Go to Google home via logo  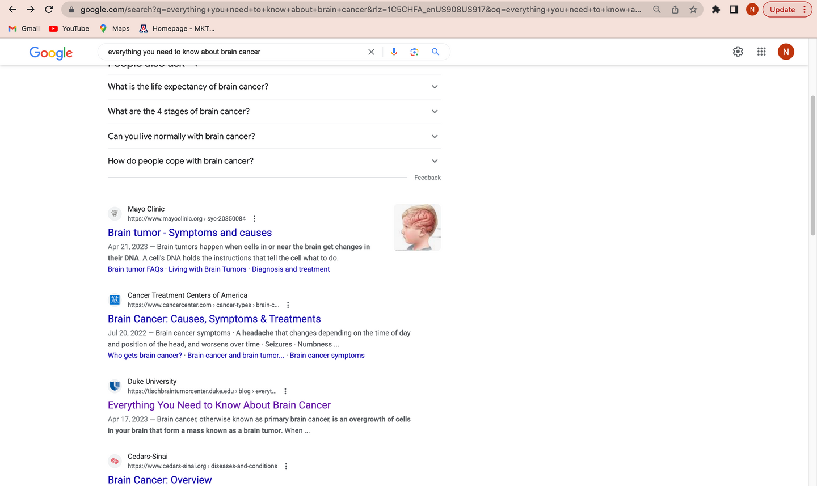click(x=51, y=53)
